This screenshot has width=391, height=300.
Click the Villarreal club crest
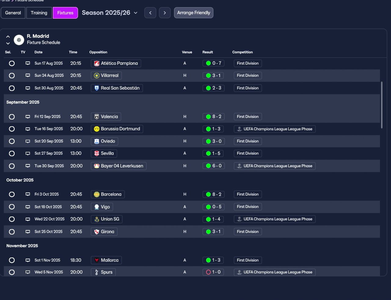point(97,76)
